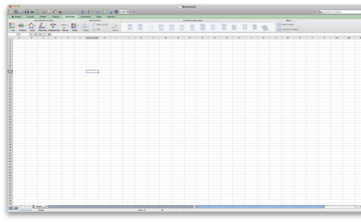Image resolution: width=361 pixels, height=222 pixels.
Task: Click the Select All corner button
Action: pos(10,38)
